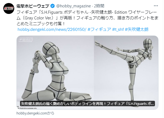164x118 pixels.
Task: Open the kneeling figure pose image
Action: 55,73
